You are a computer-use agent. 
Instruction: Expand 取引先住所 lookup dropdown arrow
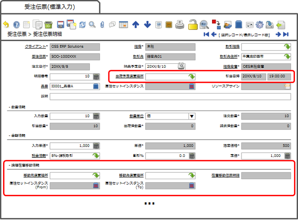tap(287, 57)
